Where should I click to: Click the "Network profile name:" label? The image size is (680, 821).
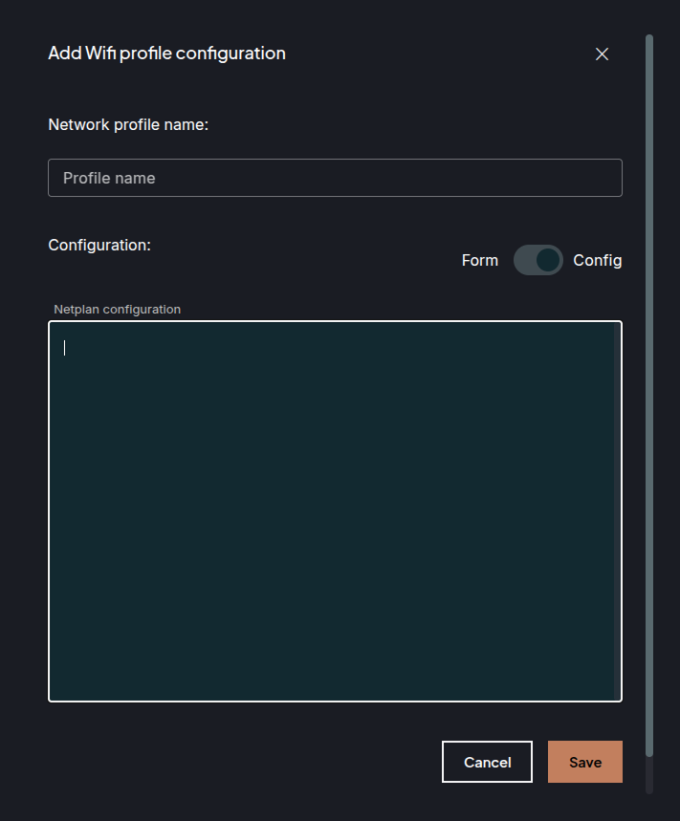pos(128,124)
